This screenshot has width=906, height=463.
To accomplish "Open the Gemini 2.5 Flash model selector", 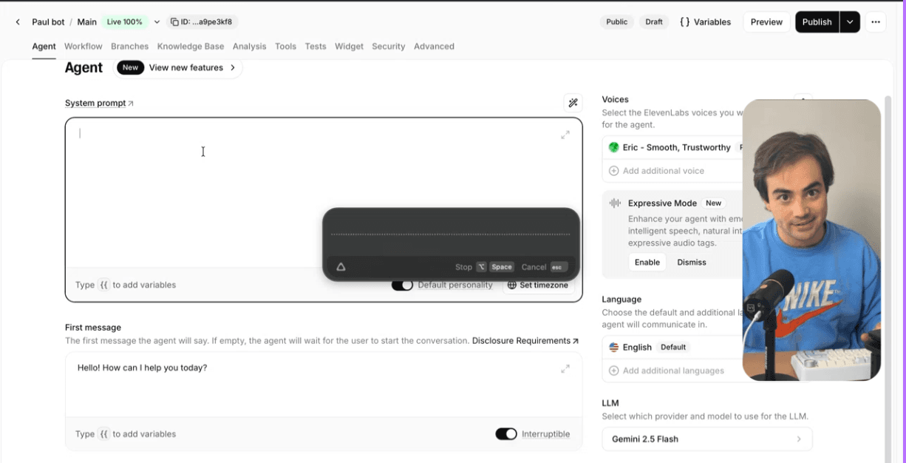I will (x=706, y=439).
